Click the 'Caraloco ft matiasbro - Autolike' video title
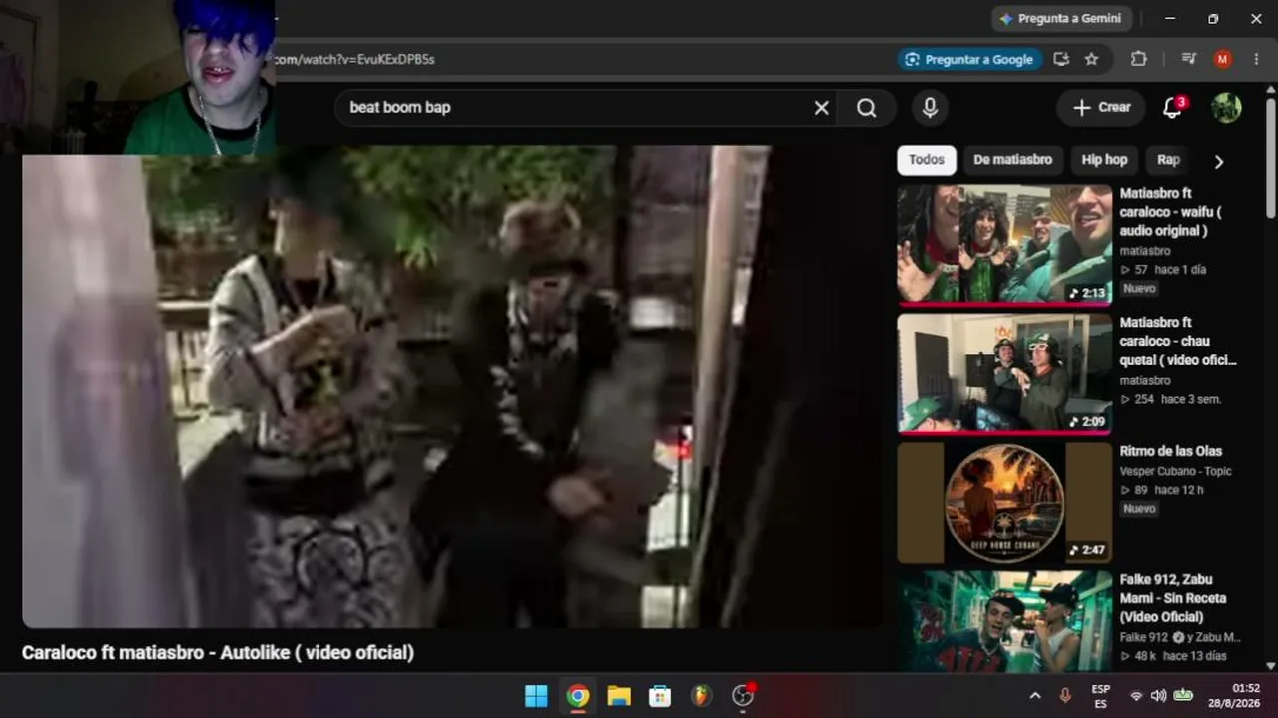 218,653
